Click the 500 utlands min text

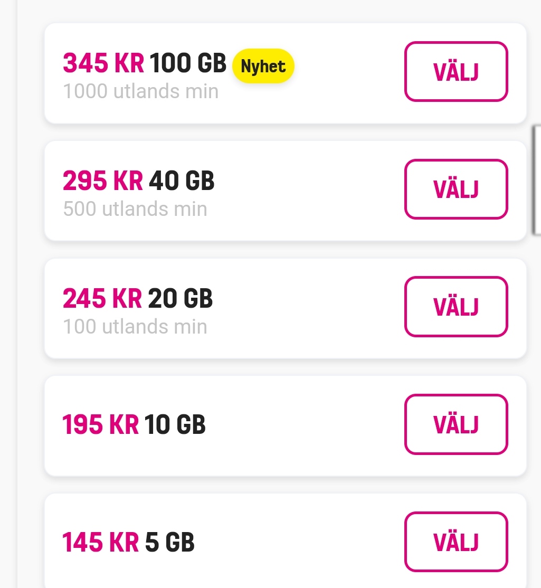[x=135, y=210]
